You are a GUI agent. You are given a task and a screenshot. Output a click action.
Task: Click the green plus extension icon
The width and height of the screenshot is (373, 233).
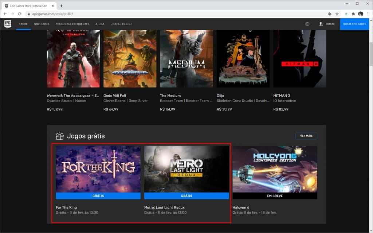click(x=346, y=14)
